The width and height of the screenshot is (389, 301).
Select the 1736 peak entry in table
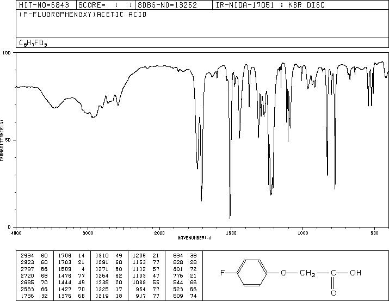(34, 296)
